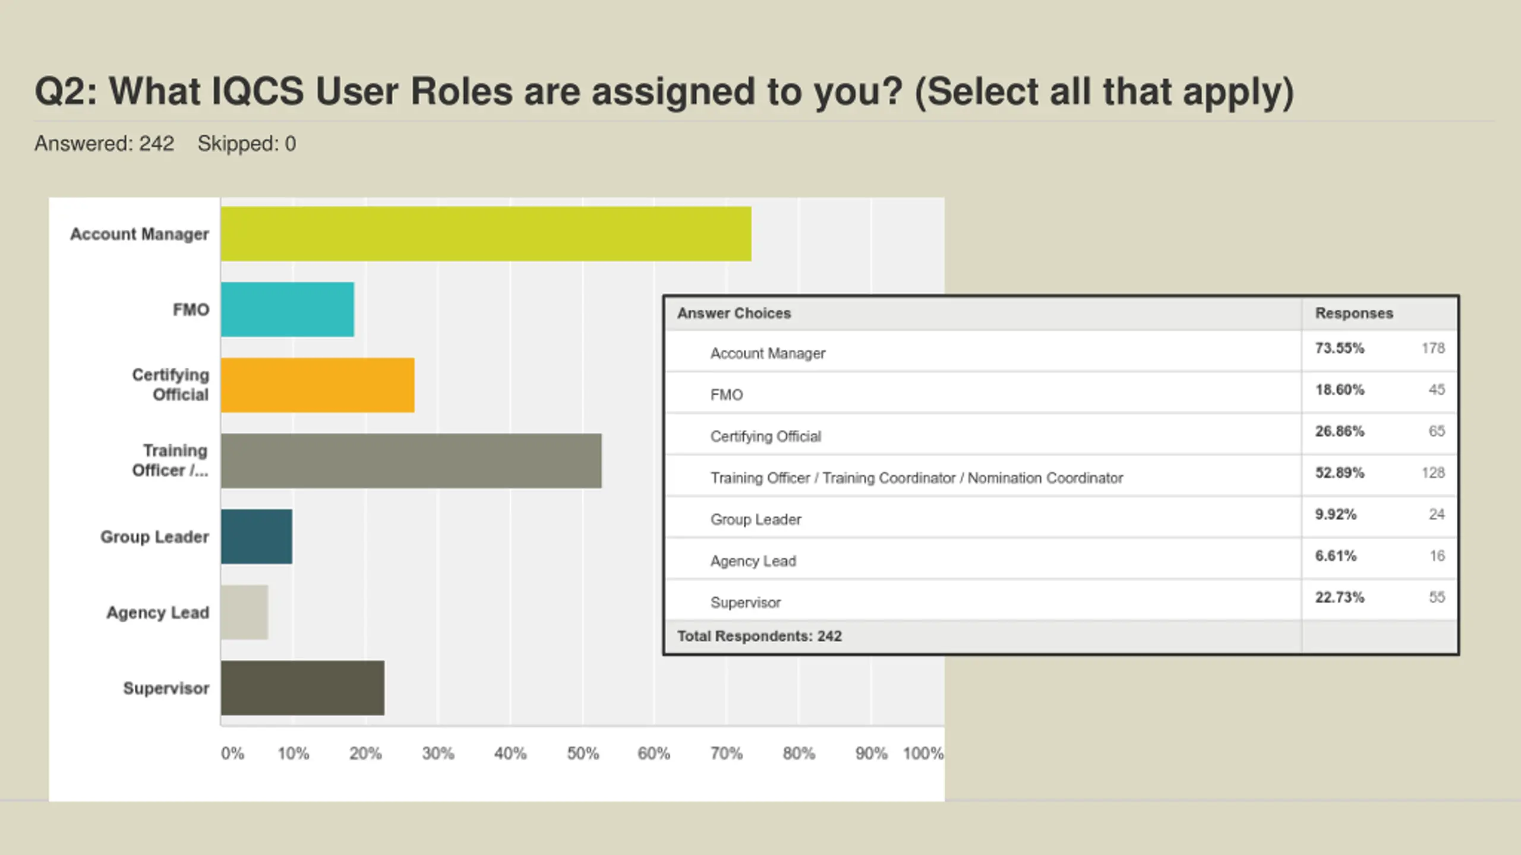Click the yellow-green Account Manager bar
Screen dimensions: 1521x855
tap(485, 234)
